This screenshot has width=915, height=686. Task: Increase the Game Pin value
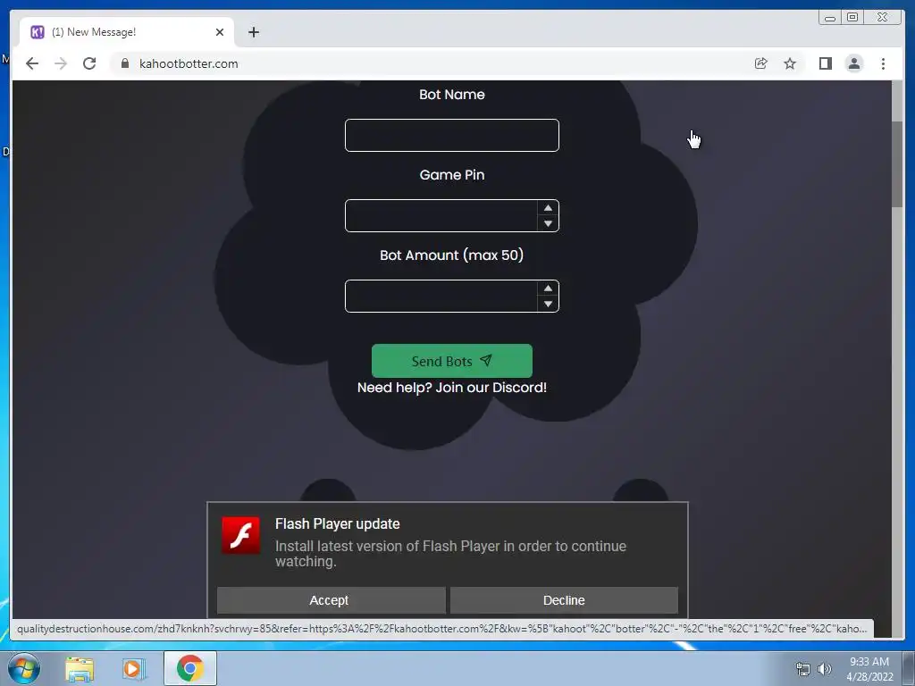(548, 208)
